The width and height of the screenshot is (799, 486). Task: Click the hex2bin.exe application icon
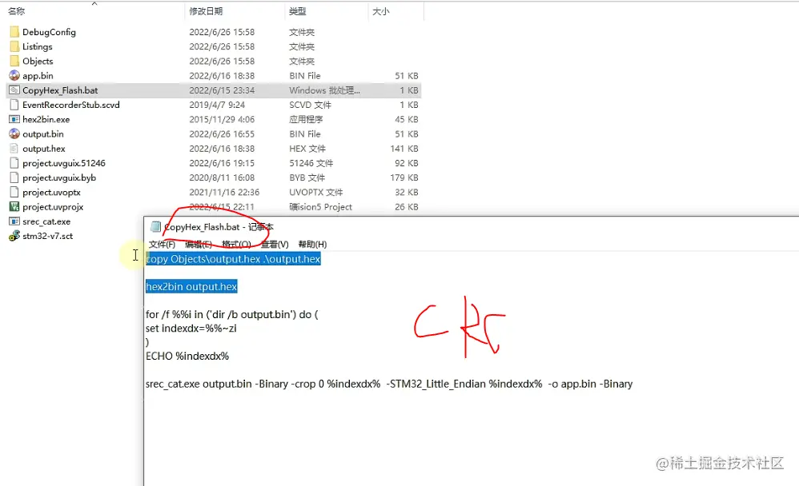(x=14, y=120)
